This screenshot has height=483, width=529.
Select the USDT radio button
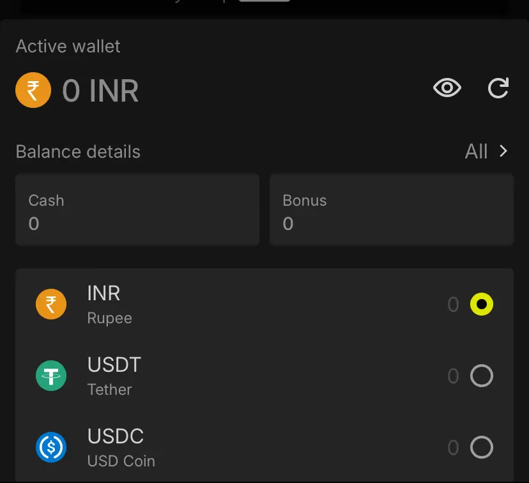tap(482, 376)
